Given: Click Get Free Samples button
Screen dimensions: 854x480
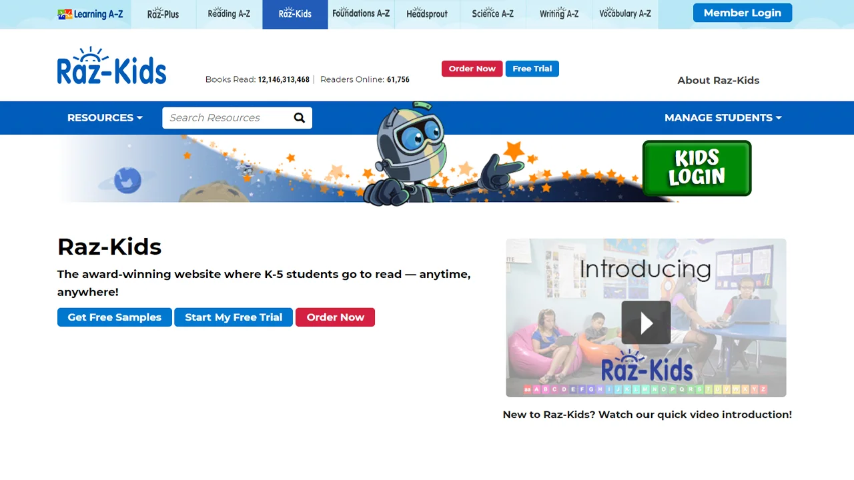Looking at the screenshot, I should 115,317.
